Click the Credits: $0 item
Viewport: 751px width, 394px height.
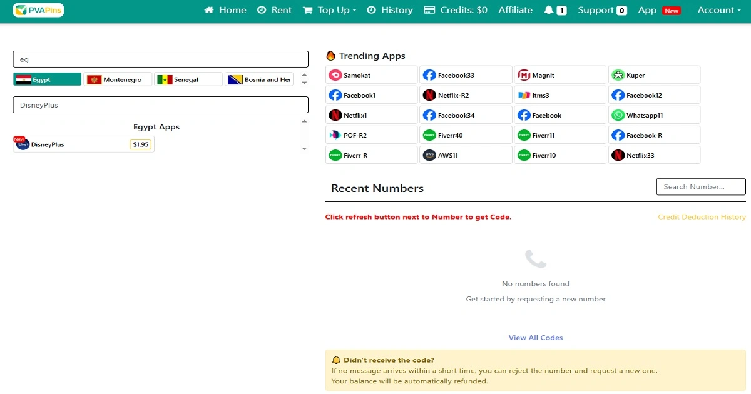click(456, 10)
